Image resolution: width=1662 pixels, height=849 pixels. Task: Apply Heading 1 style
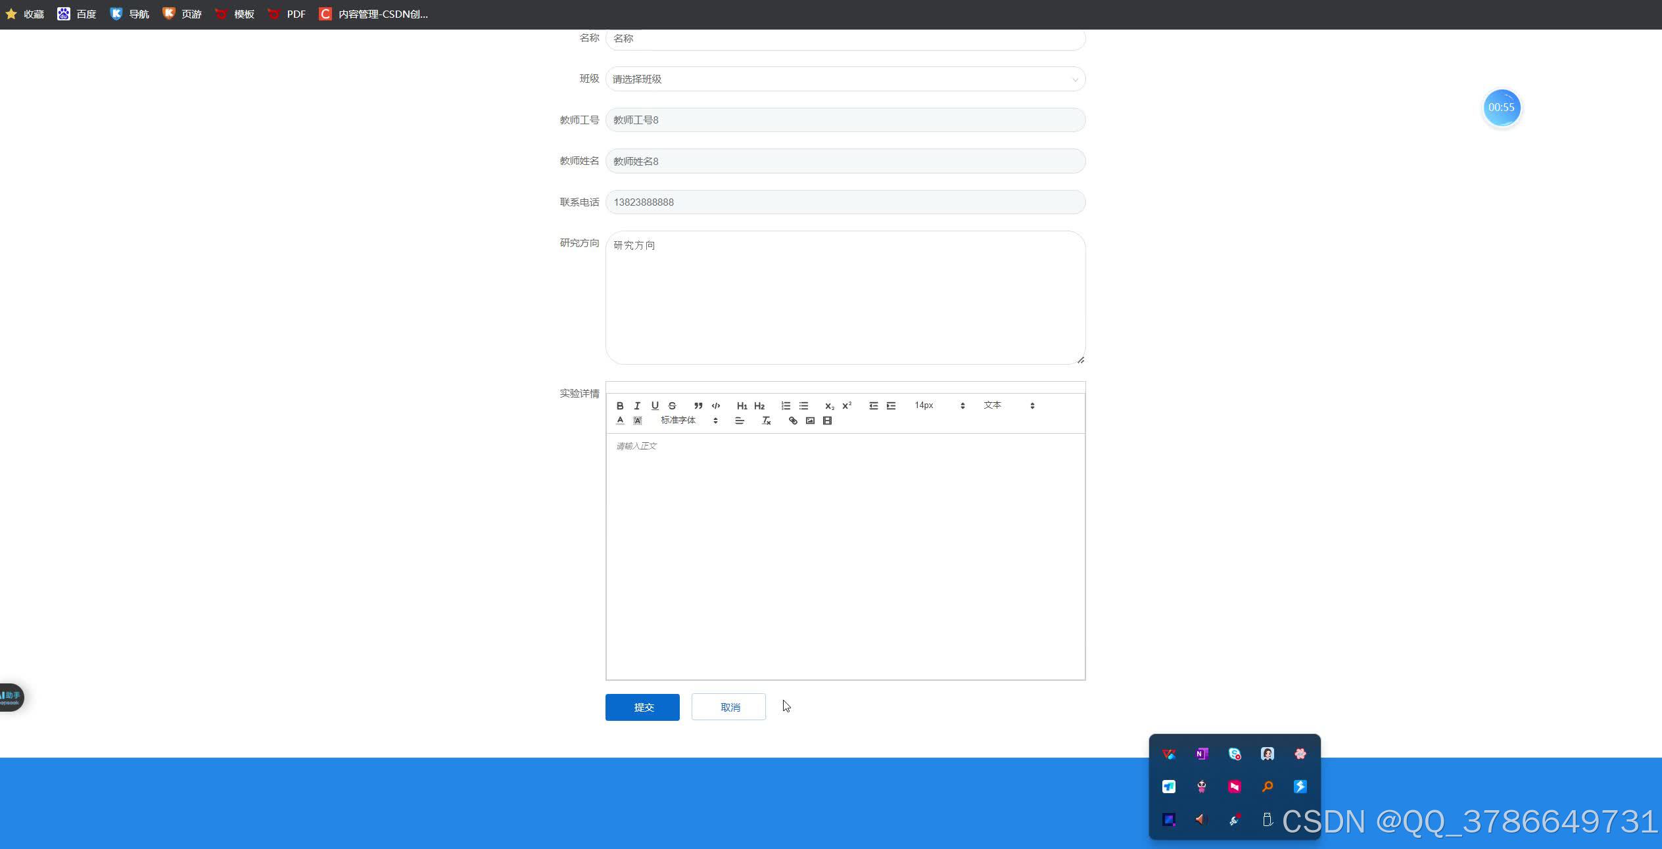[x=742, y=405]
